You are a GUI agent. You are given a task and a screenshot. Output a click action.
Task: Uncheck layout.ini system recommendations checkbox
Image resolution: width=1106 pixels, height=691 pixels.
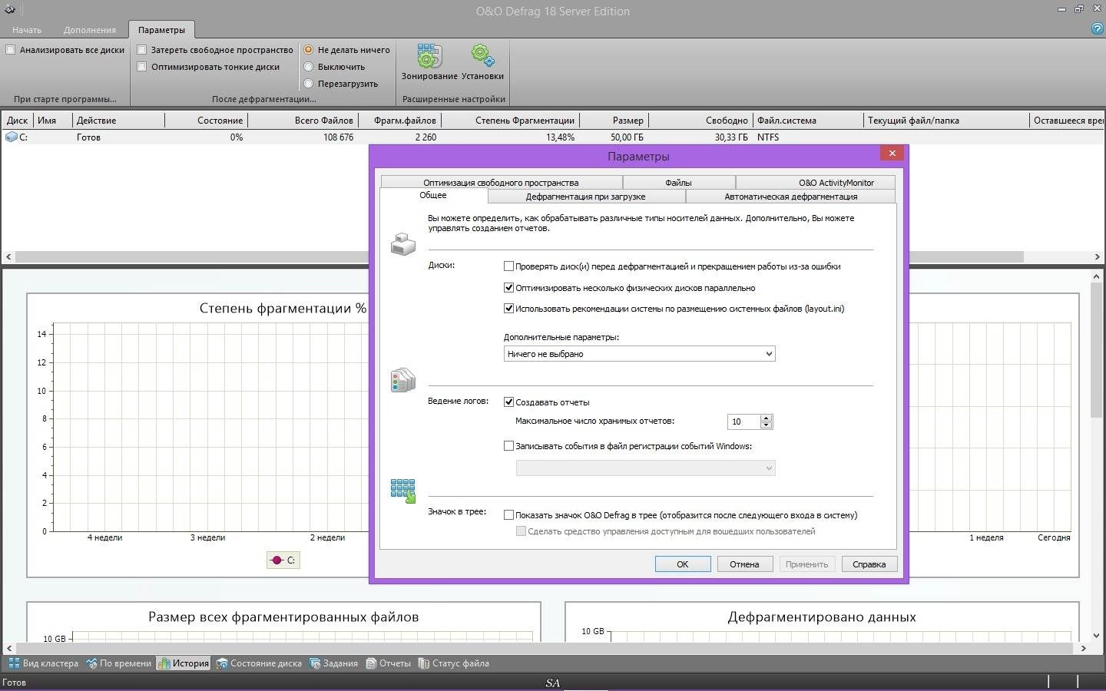[508, 309]
